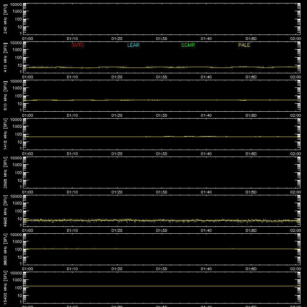
Task: Click the 01:40 tick under 610 MHz plot
Action: [206, 116]
